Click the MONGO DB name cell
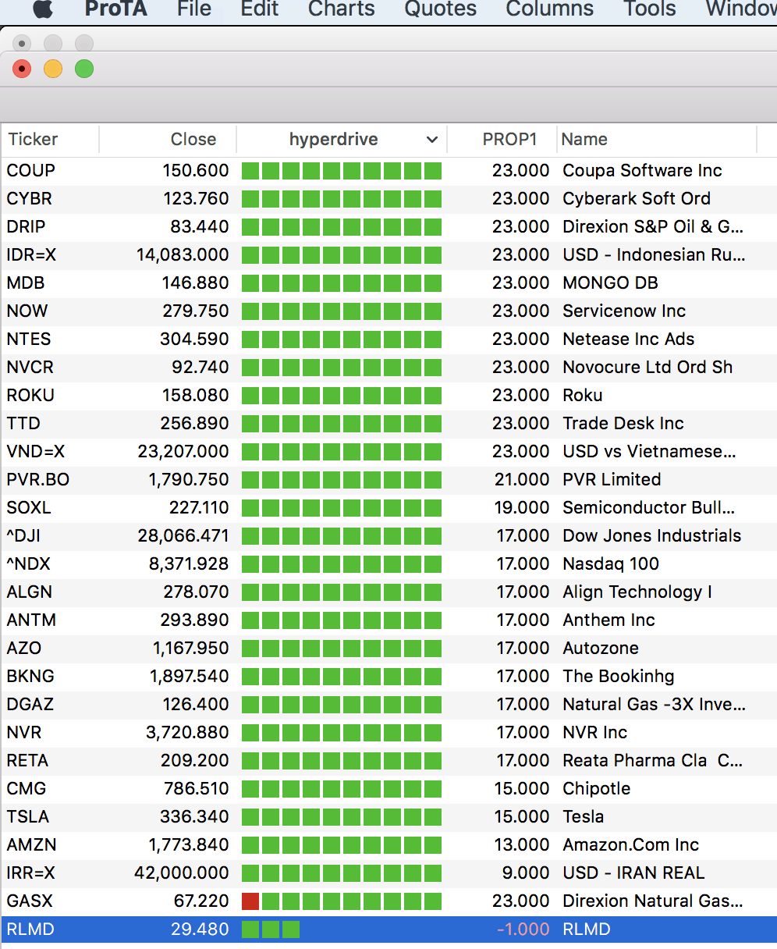This screenshot has width=777, height=949. pos(611,283)
